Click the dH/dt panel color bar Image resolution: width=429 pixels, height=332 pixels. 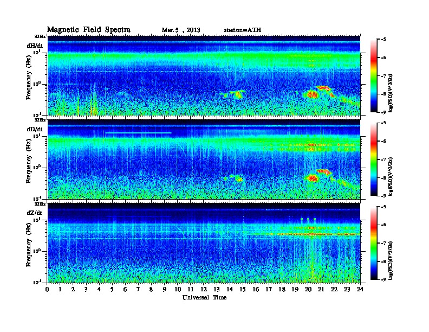374,76
